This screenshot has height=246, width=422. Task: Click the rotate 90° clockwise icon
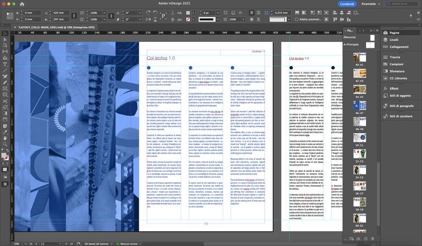pos(148,12)
